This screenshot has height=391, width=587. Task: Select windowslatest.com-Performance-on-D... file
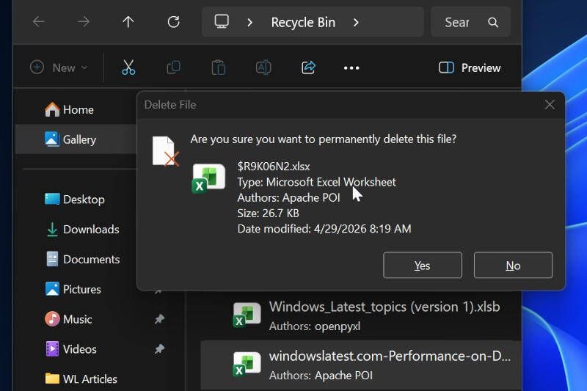tap(360, 365)
